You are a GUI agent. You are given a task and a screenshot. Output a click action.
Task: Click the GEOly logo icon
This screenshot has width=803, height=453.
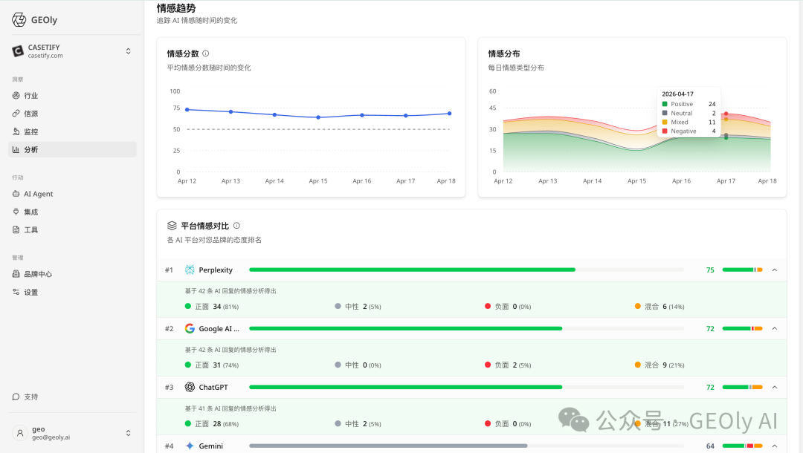(x=19, y=20)
